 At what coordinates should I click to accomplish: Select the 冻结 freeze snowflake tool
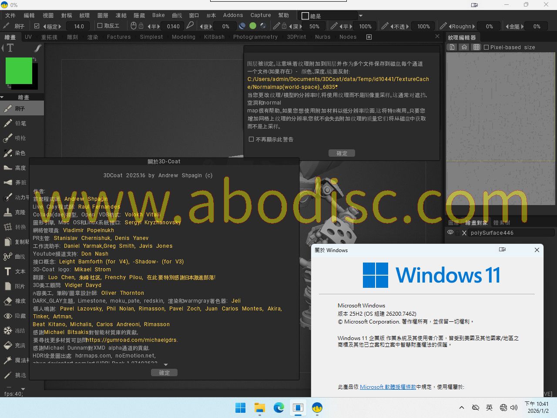(17, 330)
